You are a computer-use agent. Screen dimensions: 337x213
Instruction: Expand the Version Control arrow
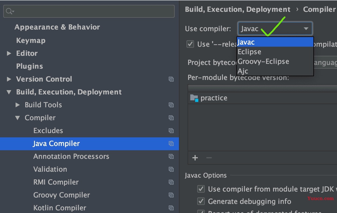pyautogui.click(x=9, y=79)
